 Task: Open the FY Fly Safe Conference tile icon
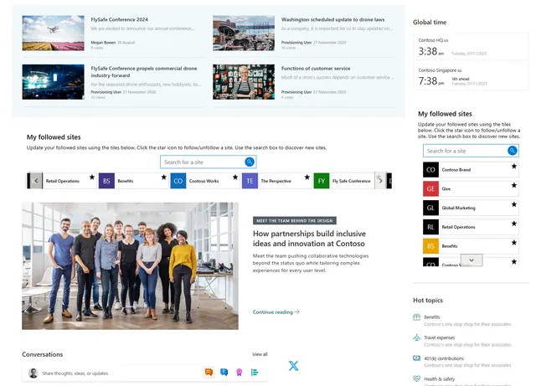[322, 181]
